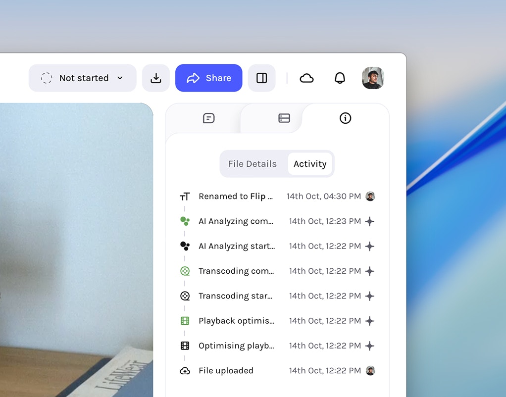Image resolution: width=506 pixels, height=397 pixels.
Task: Open the cloud sync icon
Action: pyautogui.click(x=306, y=78)
